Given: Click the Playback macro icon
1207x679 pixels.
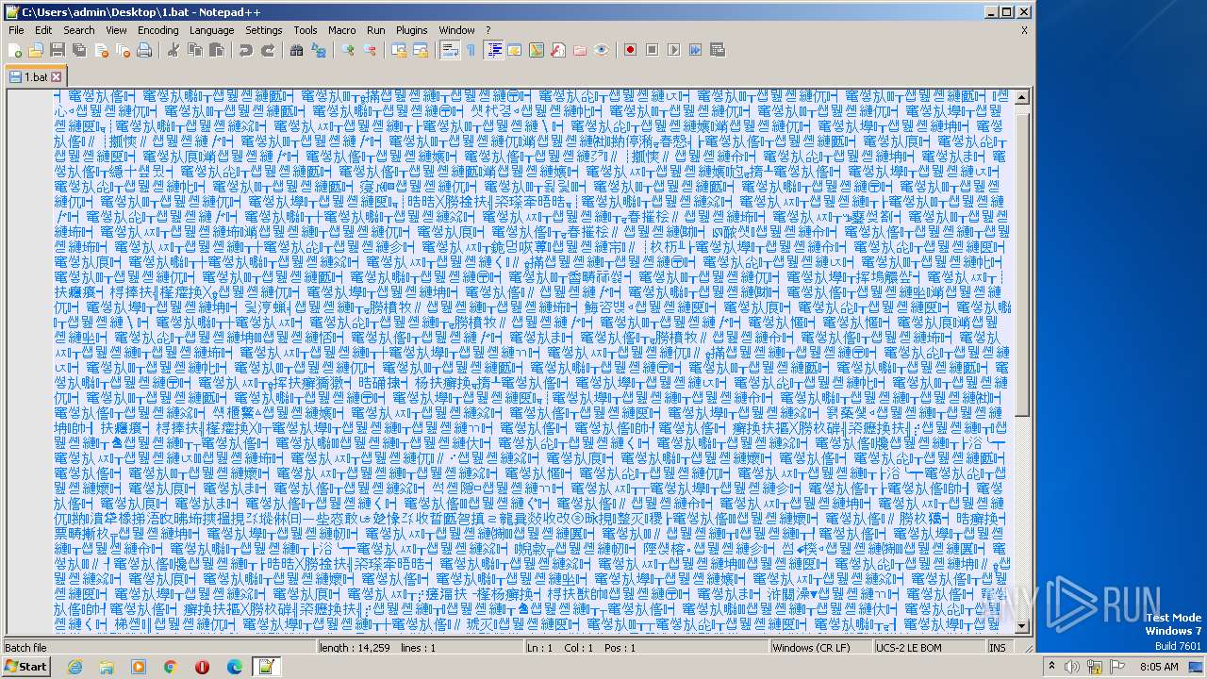Looking at the screenshot, I should tap(673, 50).
